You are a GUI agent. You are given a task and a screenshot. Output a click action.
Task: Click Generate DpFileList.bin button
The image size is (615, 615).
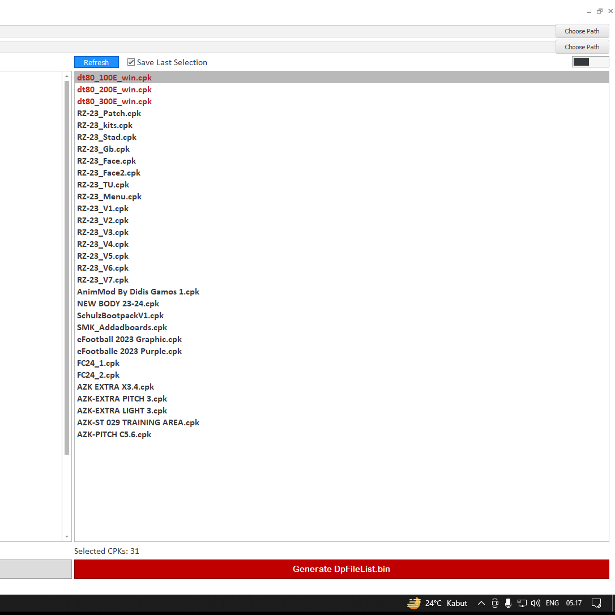pos(341,569)
